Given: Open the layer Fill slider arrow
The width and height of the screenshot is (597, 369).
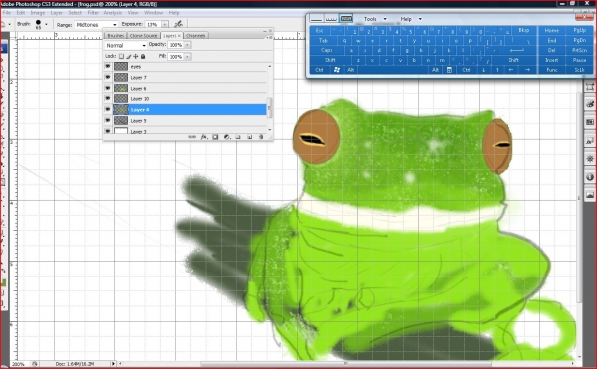Looking at the screenshot, I should click(187, 57).
